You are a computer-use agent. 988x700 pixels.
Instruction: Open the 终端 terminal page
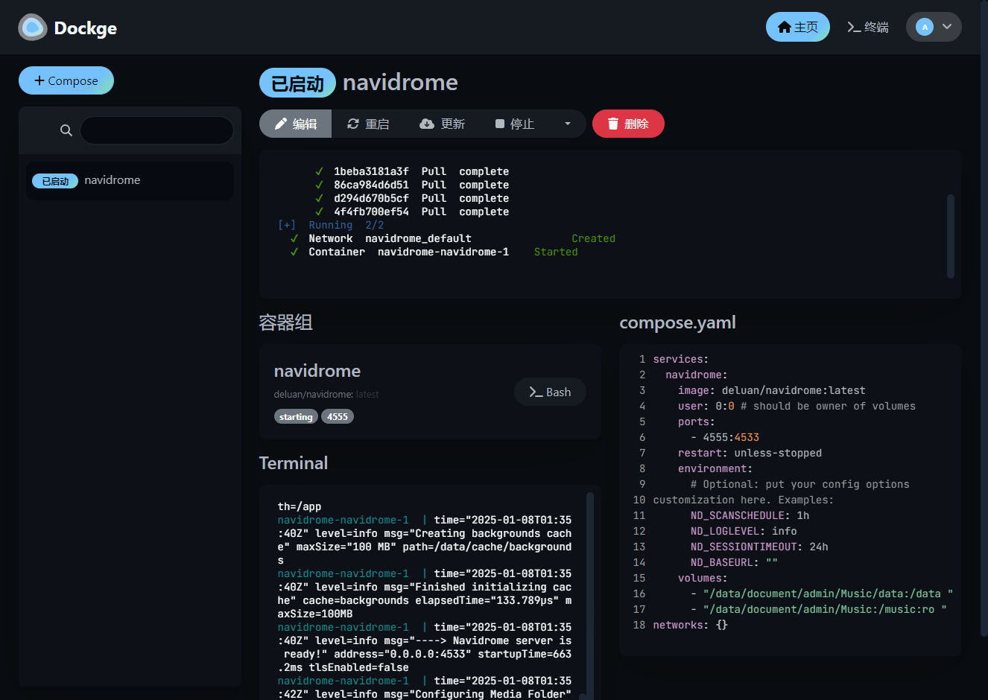[868, 27]
